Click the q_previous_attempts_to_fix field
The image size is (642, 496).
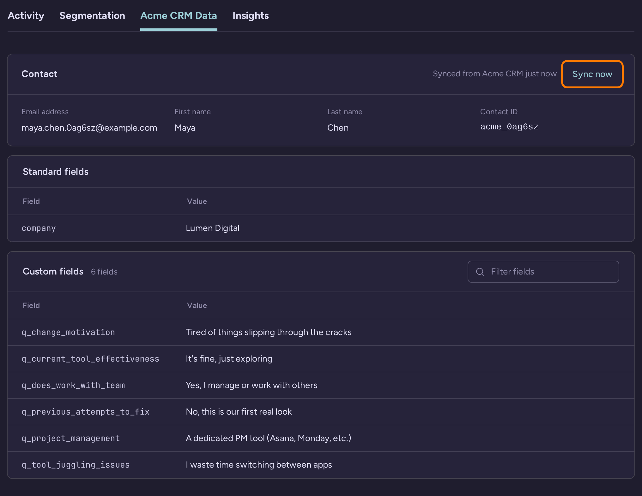point(85,412)
